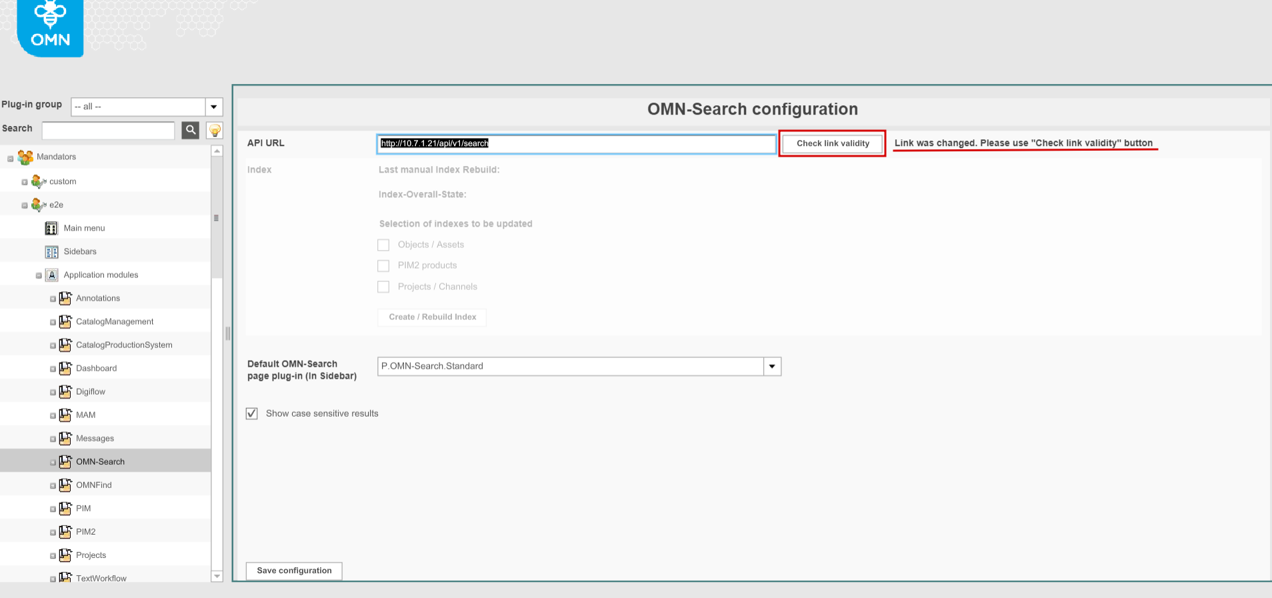Click the CatalogManagement module icon
Screen dimensions: 1272x598
click(65, 321)
